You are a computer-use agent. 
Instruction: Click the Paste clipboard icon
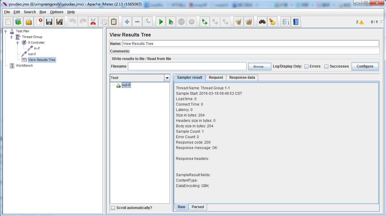114,22
